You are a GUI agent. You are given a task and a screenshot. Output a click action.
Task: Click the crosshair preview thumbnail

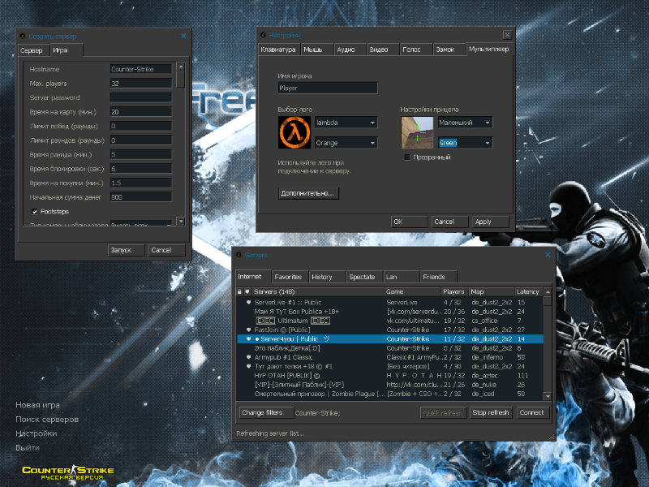pyautogui.click(x=417, y=132)
